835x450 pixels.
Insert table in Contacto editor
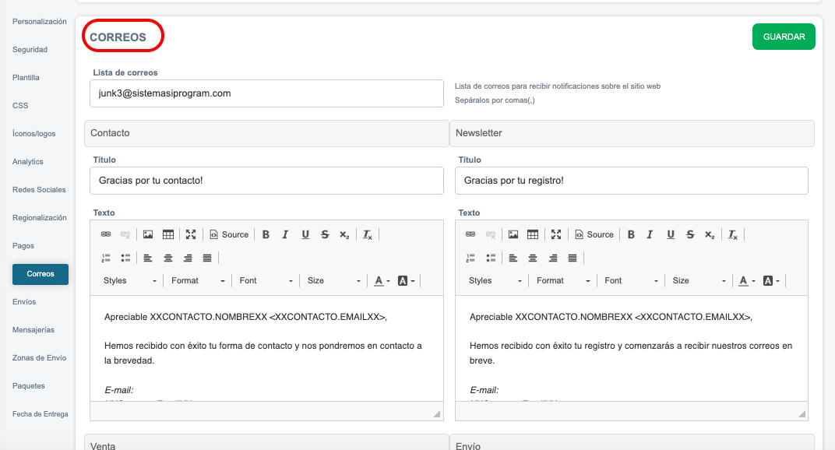[168, 234]
